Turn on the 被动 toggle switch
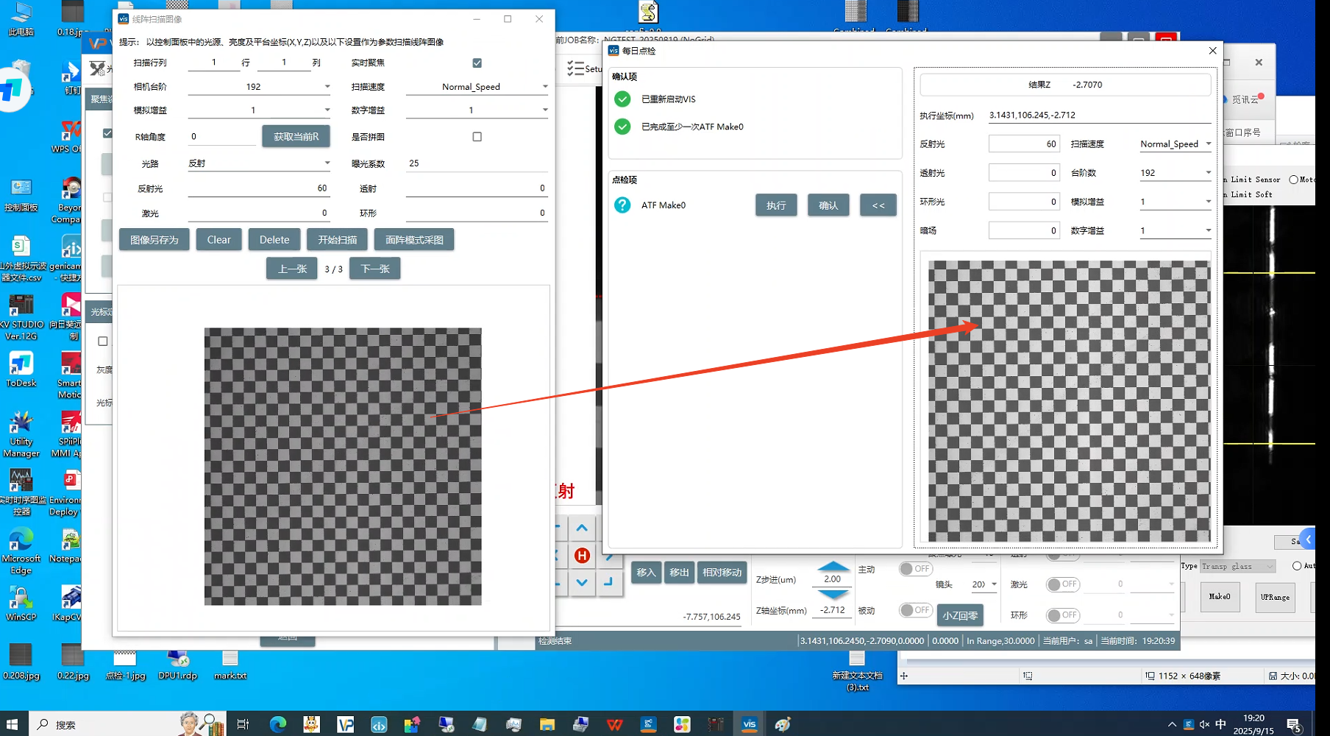Screen dimensions: 1330x736 coord(915,610)
